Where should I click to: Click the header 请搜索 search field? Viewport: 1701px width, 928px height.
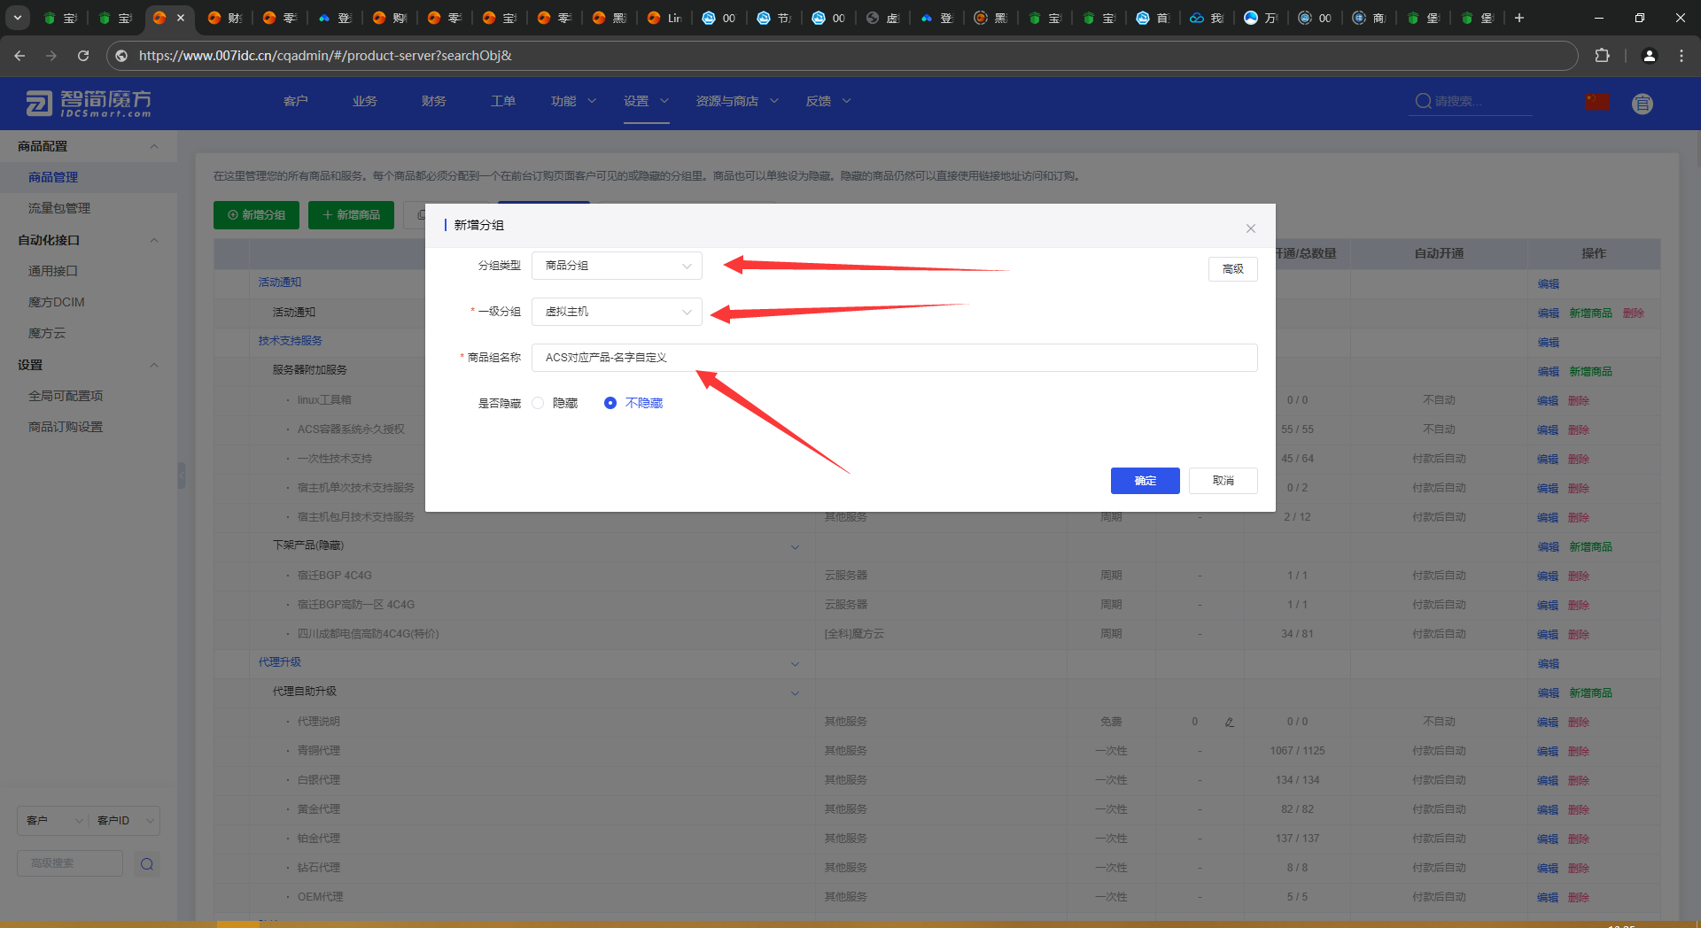click(1472, 101)
